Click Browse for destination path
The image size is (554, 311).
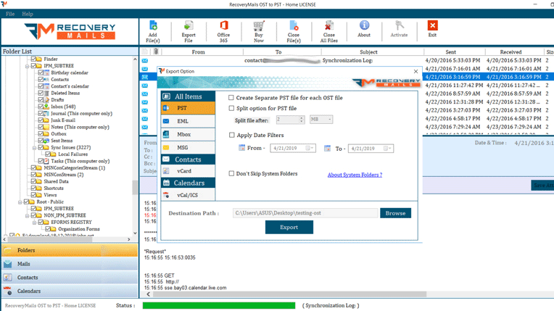(395, 213)
